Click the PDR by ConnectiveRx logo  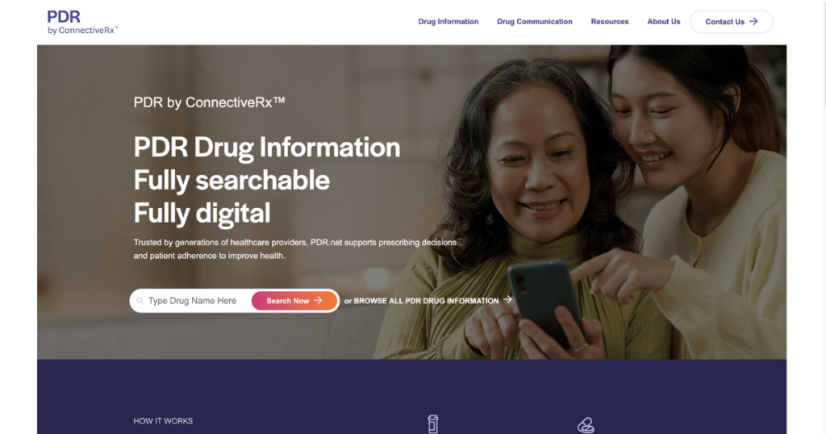[x=82, y=22]
